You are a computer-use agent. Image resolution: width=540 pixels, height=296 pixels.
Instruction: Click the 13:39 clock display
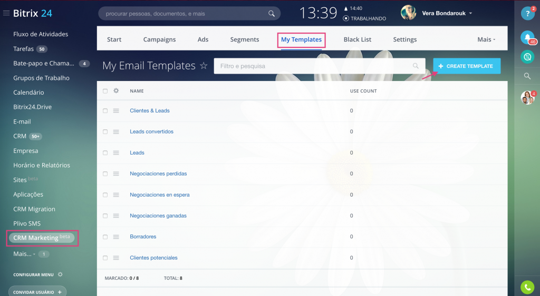pos(318,13)
